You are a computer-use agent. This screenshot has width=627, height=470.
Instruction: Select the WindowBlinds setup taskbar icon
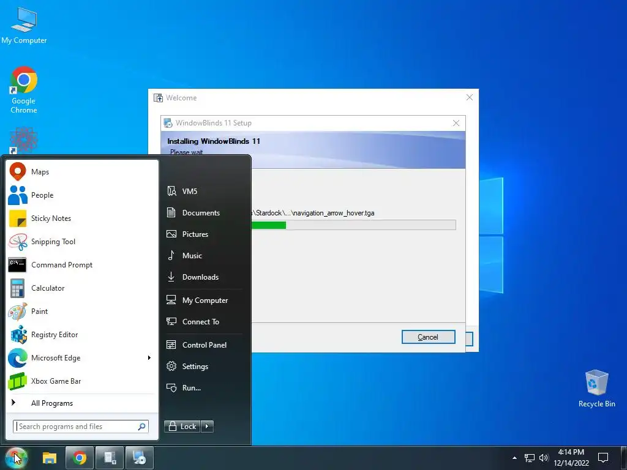point(140,458)
